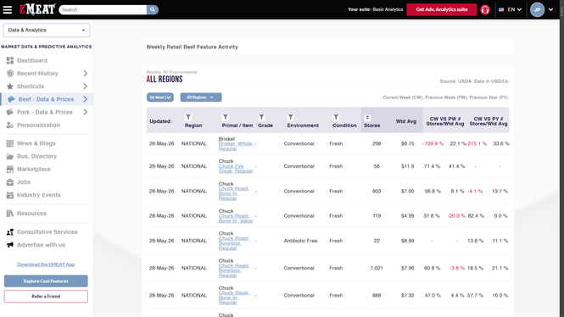Click the EMEAT logo
This screenshot has width=564, height=317.
tap(37, 9)
